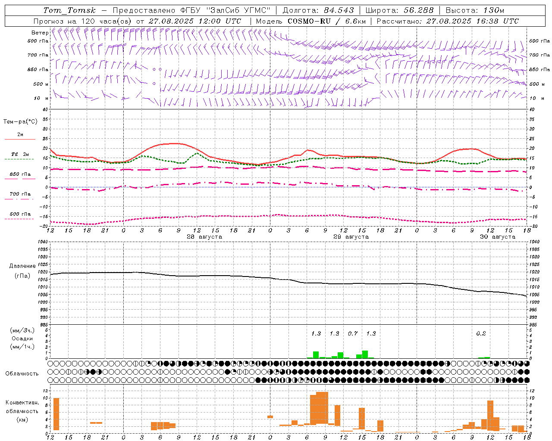Click the 0.7 precipitation value
The width and height of the screenshot is (552, 441).
(353, 333)
